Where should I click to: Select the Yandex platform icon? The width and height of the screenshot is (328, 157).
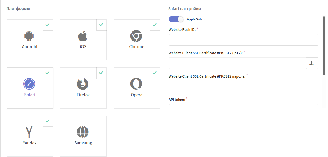(29, 132)
